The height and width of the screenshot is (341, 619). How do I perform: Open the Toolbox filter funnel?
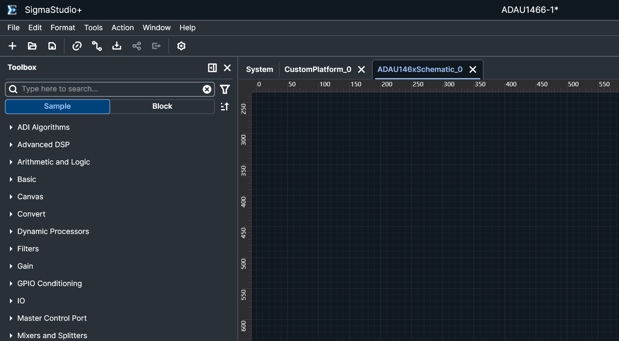pos(225,89)
